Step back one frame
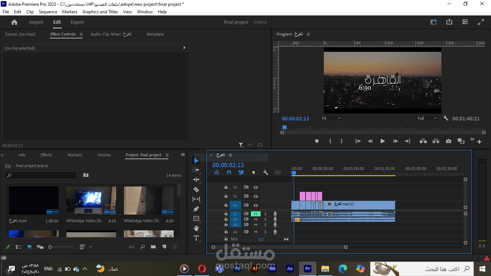 370,141
